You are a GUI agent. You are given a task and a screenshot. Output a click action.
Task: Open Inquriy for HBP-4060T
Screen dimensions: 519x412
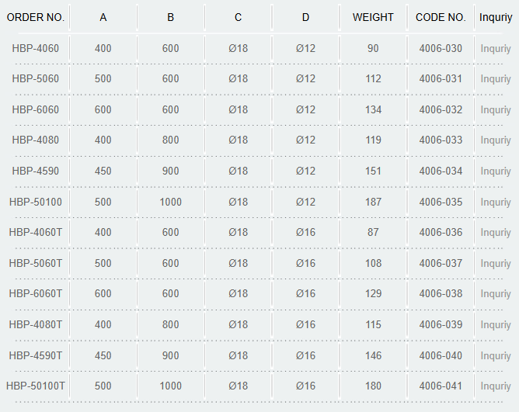[496, 233]
